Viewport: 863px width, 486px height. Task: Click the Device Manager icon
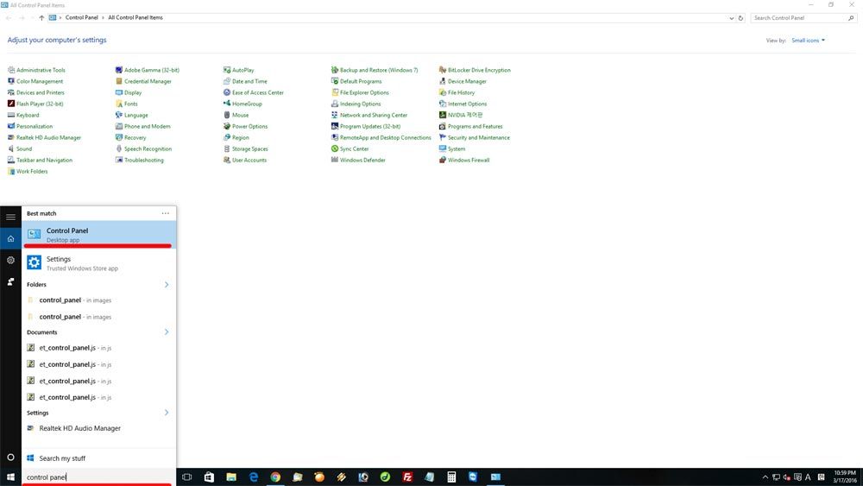point(443,81)
